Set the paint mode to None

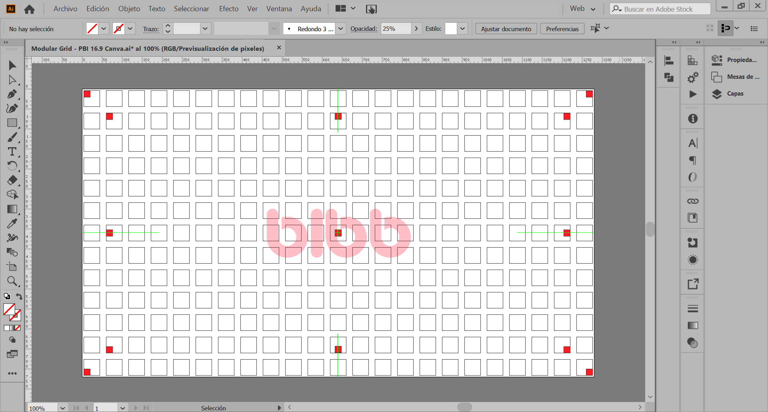coord(18,328)
